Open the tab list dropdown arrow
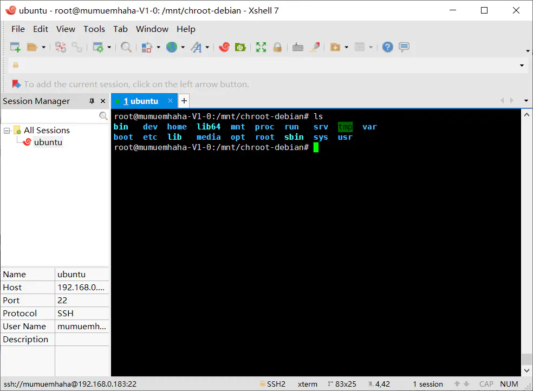This screenshot has width=533, height=391. coord(526,101)
